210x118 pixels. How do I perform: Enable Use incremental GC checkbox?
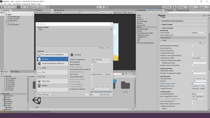[193, 101]
